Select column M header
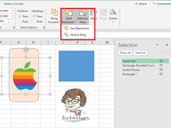Screen dimensions: 171x128 107,42
